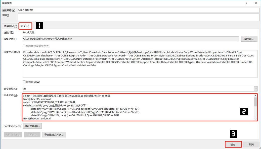Click the 命令文本 scrollbar down arrow
Image resolution: width=261 pixels, height=149 pixels.
coord(255,119)
